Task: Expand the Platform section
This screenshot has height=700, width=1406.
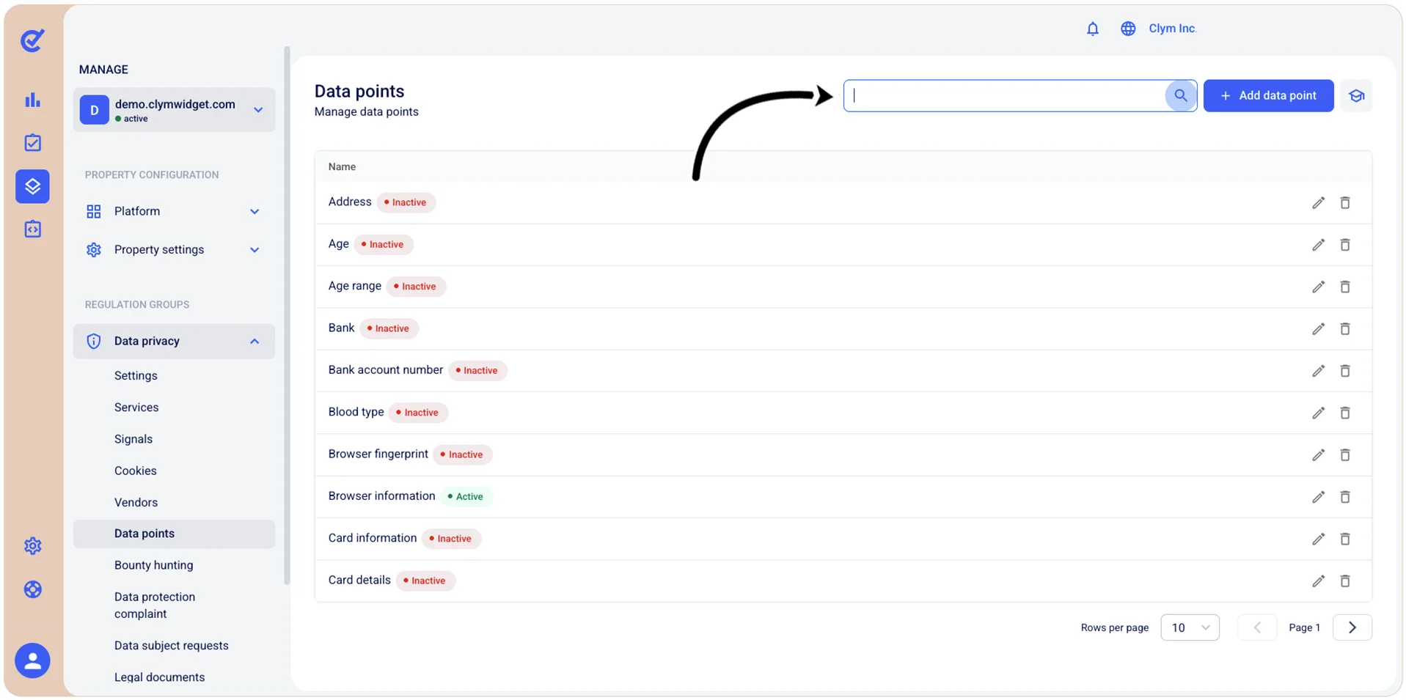Action: pos(174,211)
